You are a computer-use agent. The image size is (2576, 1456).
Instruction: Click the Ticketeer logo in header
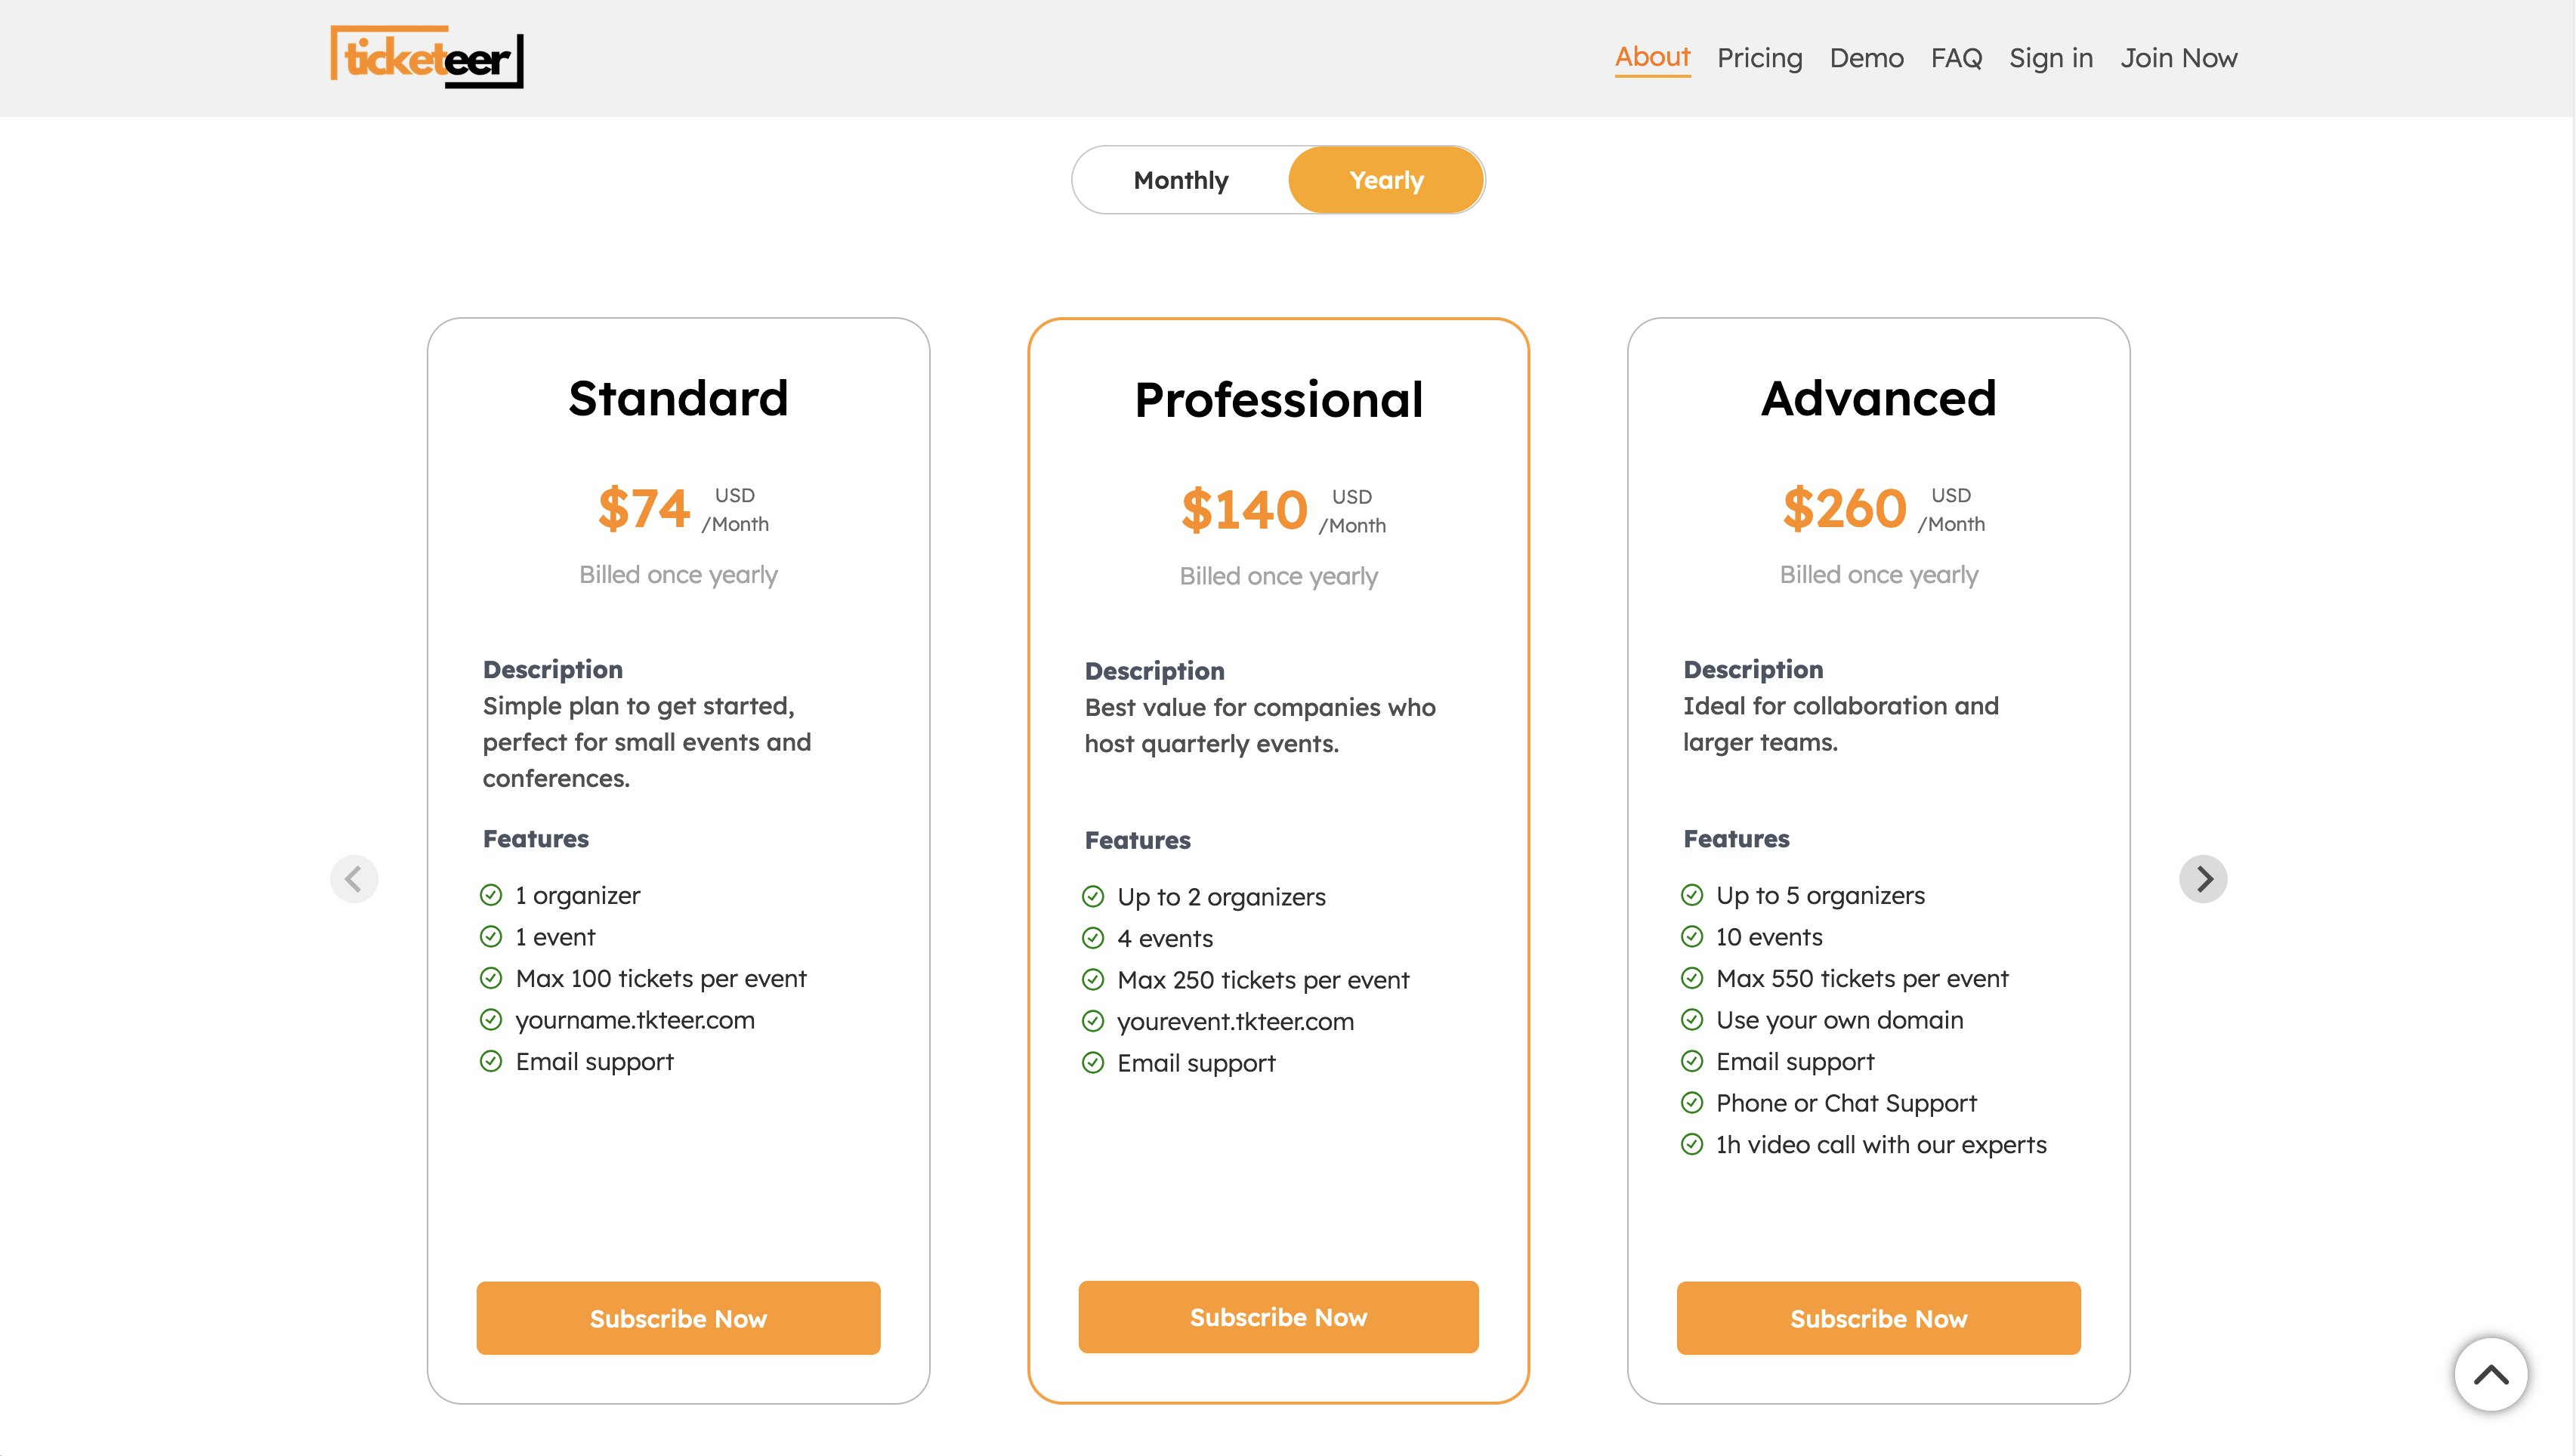(x=427, y=57)
